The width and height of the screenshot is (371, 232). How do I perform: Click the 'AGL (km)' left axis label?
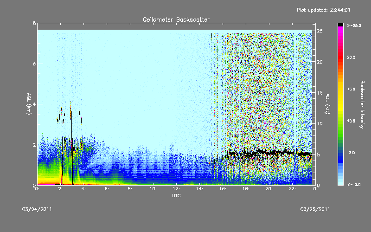(29, 104)
